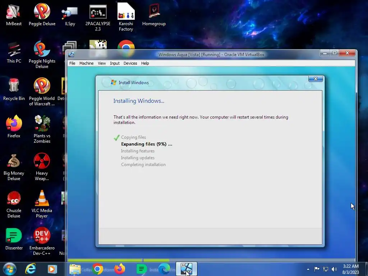Select the Embarcadero Dev-C++ icon

(42, 241)
